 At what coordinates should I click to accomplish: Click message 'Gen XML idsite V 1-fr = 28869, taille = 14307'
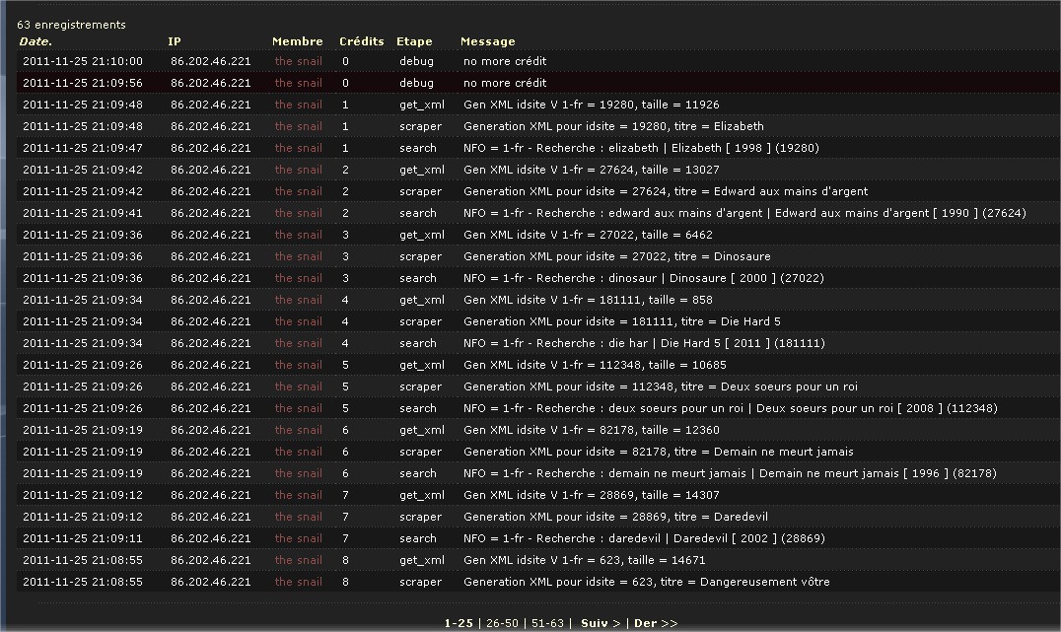pyautogui.click(x=592, y=495)
